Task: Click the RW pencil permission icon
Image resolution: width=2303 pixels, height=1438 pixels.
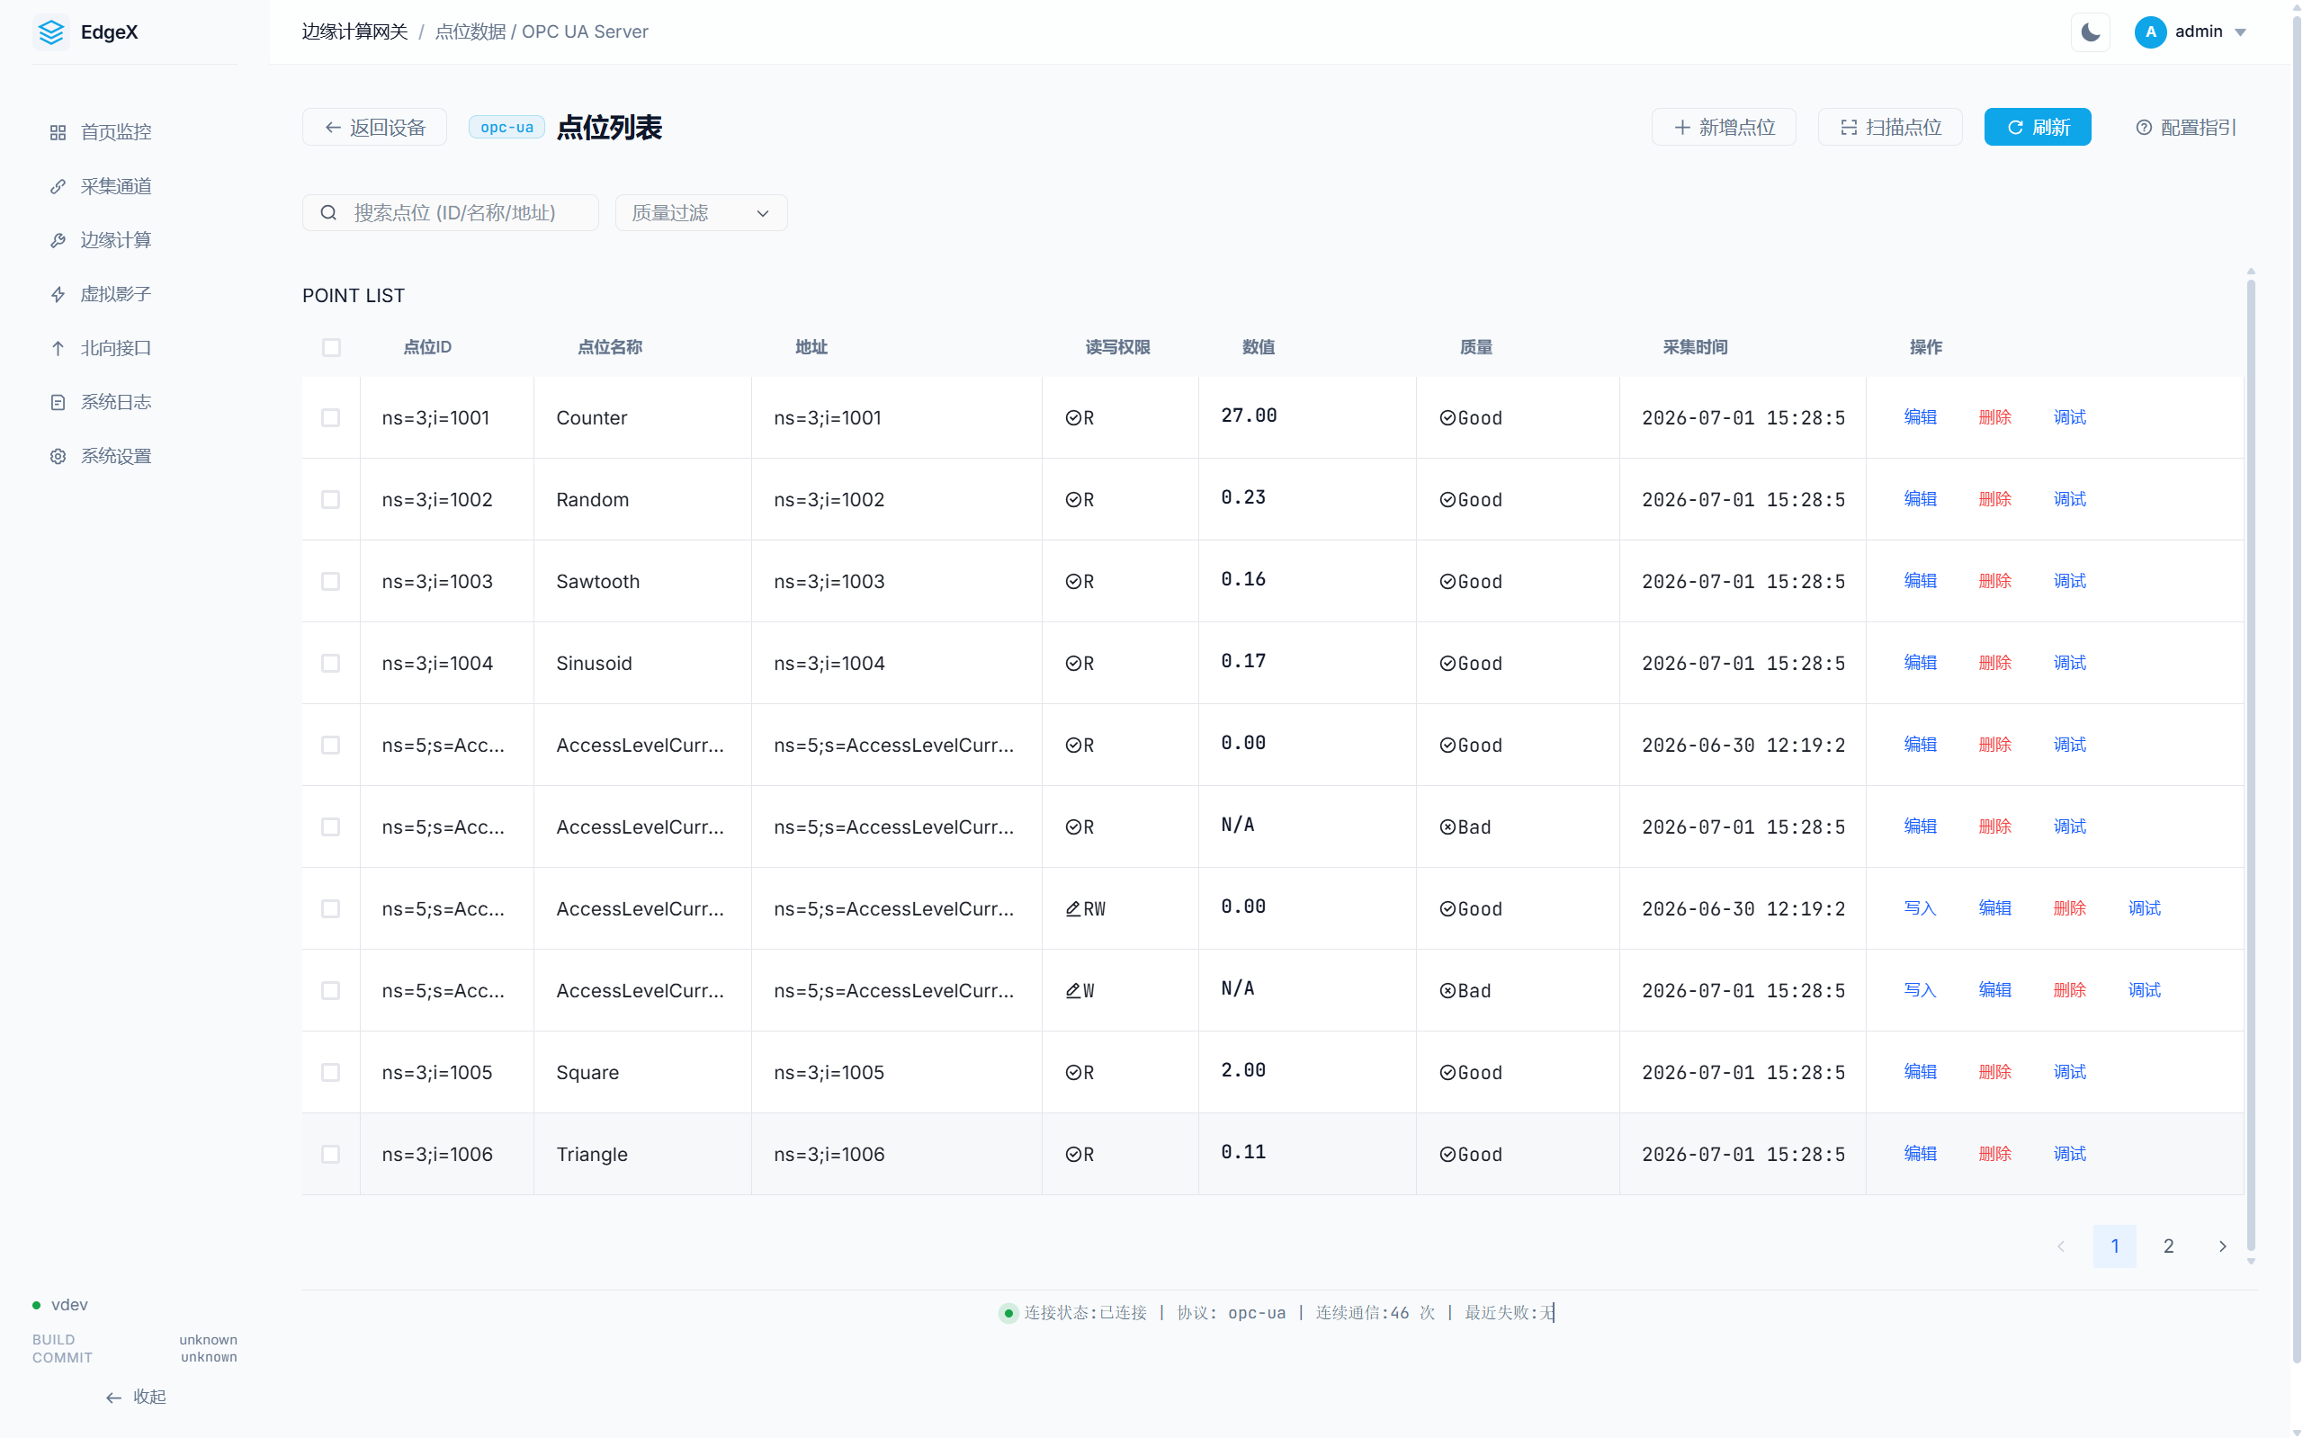Action: coord(1073,909)
